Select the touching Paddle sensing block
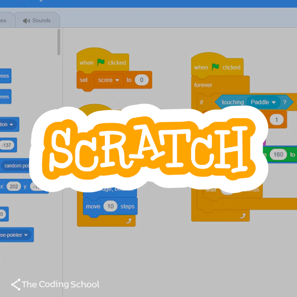 [229, 102]
